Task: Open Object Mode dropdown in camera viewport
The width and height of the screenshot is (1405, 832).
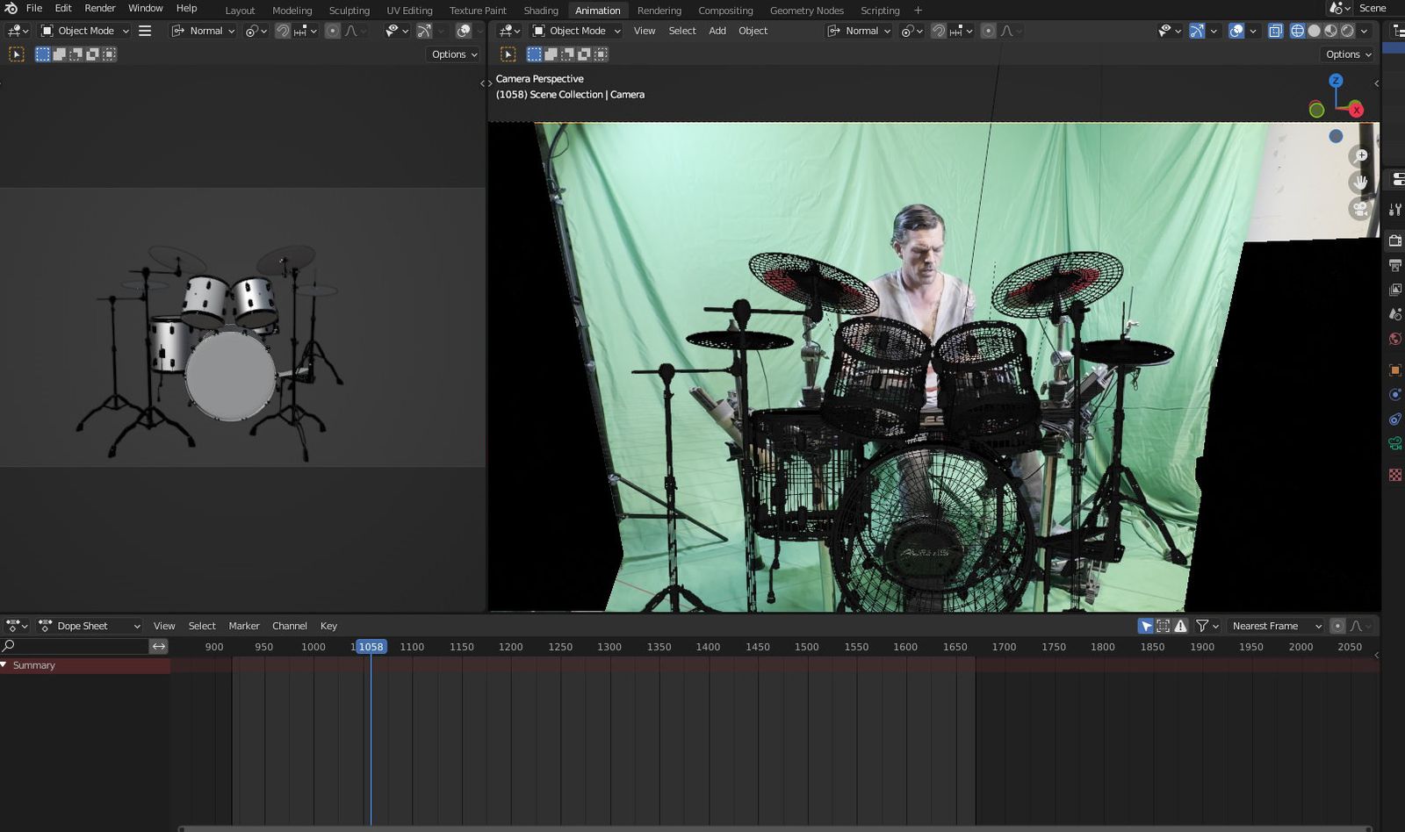Action: 577,31
